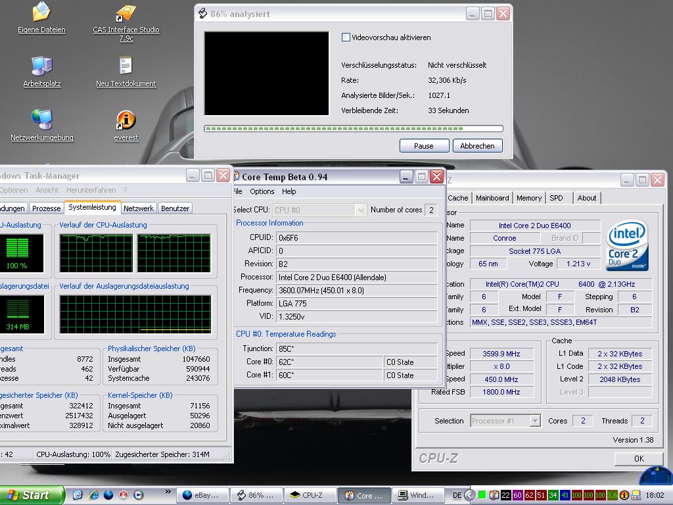Click the Pause button in analysis window
The width and height of the screenshot is (673, 505).
(x=424, y=146)
